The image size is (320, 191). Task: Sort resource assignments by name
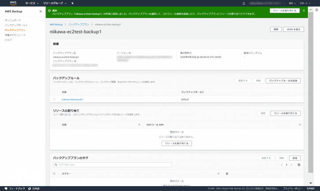(x=139, y=125)
